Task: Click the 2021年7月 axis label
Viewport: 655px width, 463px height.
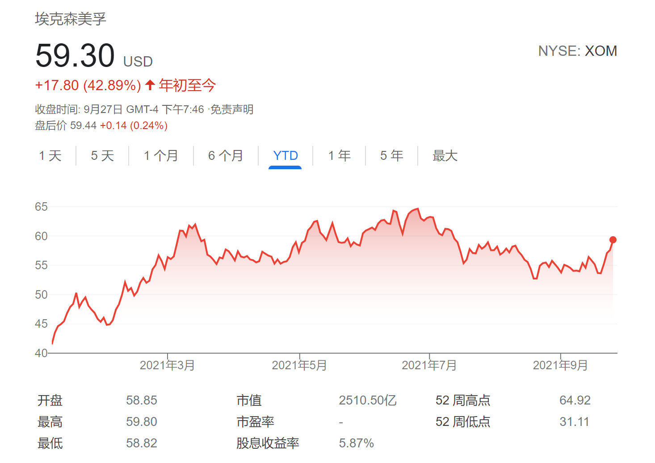Action: click(429, 365)
